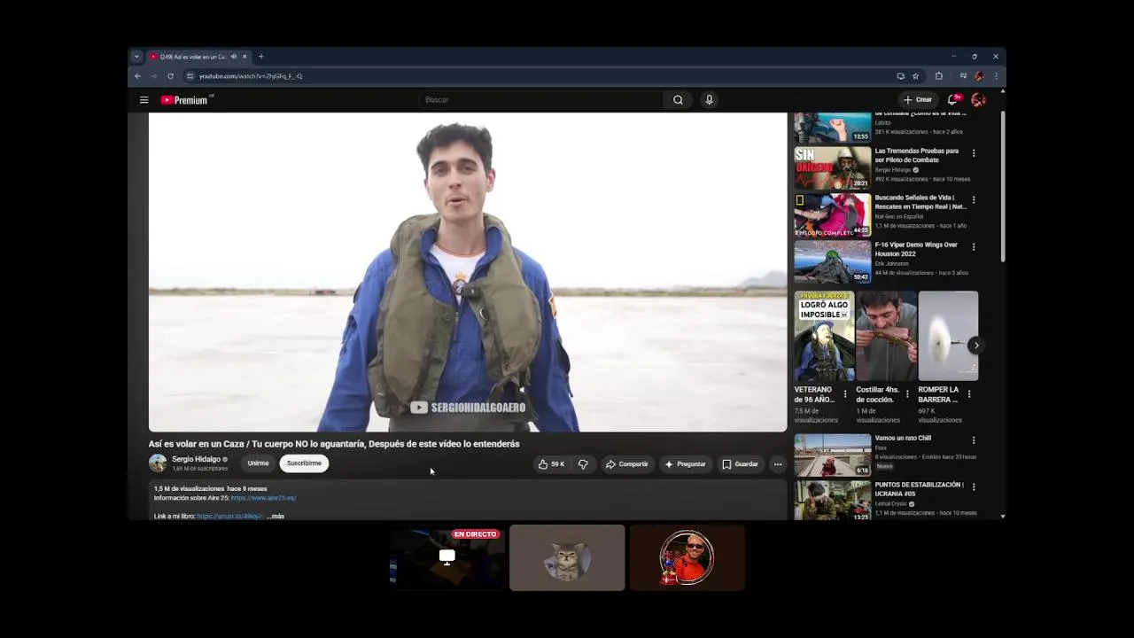The image size is (1134, 638).
Task: Open the Vamos un rato Chill thumbnail
Action: pos(833,455)
